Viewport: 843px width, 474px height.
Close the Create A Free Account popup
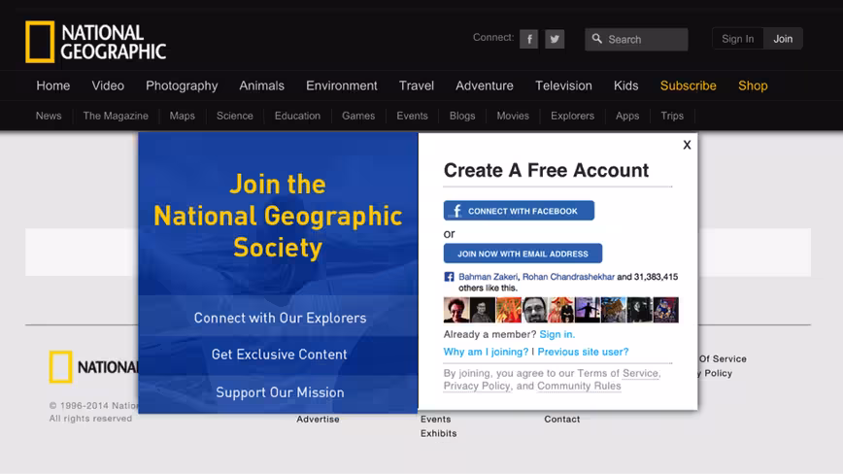click(687, 145)
